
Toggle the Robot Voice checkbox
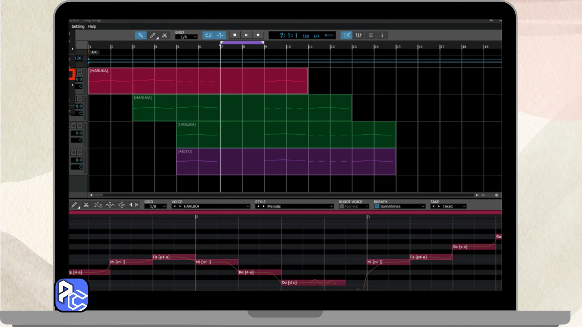(342, 206)
